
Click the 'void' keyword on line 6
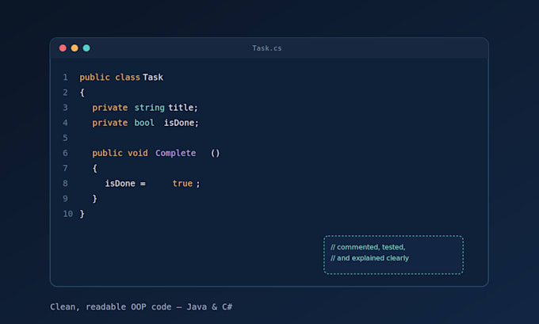[x=137, y=153]
